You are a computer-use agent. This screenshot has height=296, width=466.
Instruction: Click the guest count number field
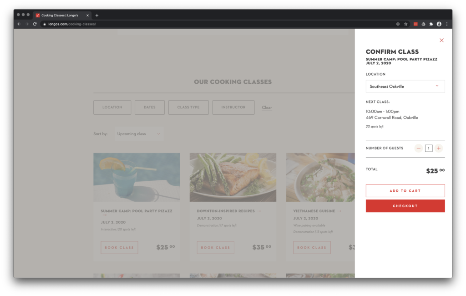429,148
